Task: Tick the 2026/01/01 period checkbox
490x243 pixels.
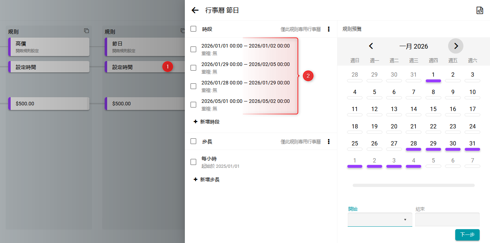Action: [193, 49]
